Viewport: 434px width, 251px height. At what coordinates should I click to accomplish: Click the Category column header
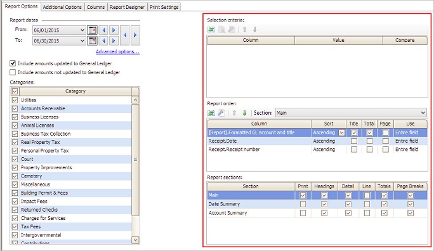(76, 91)
